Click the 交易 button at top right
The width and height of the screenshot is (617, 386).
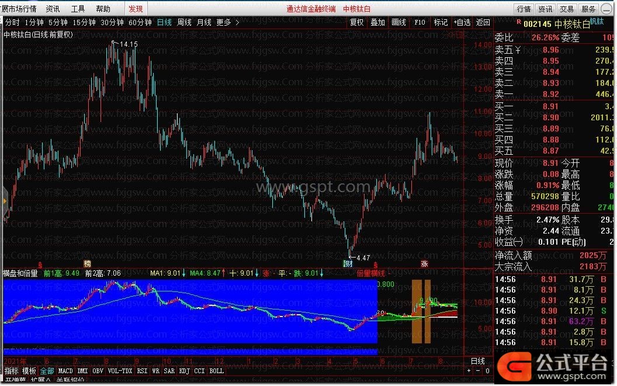point(567,9)
